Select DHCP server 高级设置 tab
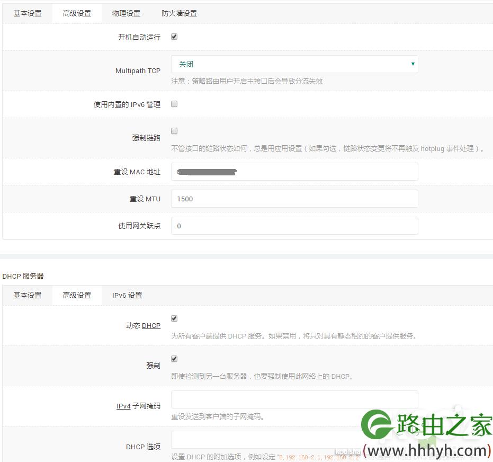The width and height of the screenshot is (493, 462). 77,295
